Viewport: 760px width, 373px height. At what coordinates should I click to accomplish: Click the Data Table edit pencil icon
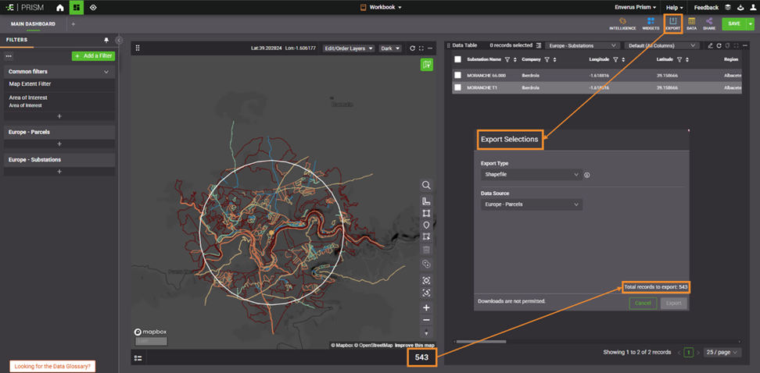click(x=710, y=45)
